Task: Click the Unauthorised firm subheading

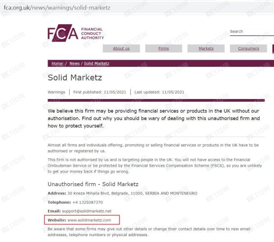Action: [x=93, y=184]
